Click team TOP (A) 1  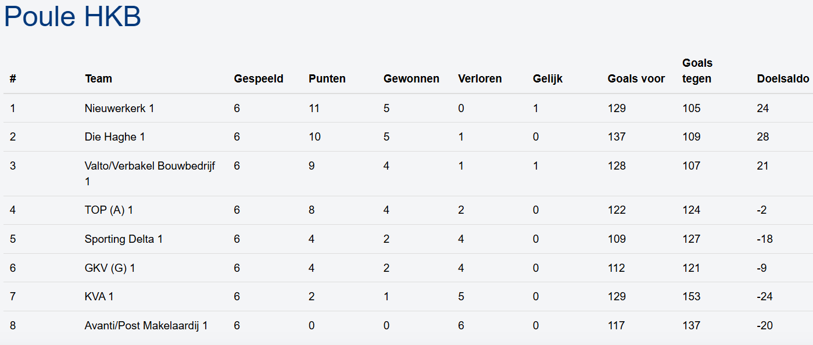[x=109, y=210]
